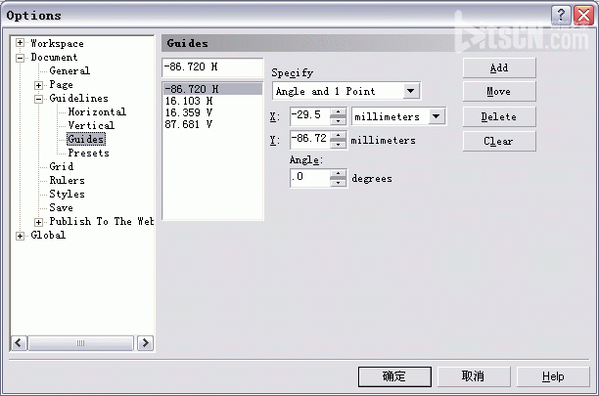Click the Move button

pyautogui.click(x=499, y=91)
